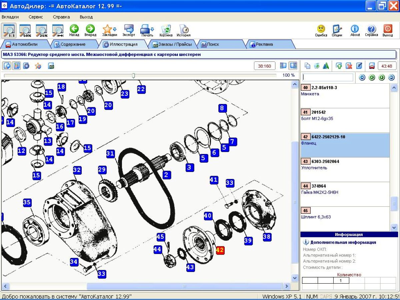Select the left-panel layout icon beside 38:160

pos(283,66)
